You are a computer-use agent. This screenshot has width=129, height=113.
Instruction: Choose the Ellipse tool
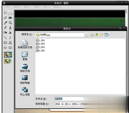(5, 48)
